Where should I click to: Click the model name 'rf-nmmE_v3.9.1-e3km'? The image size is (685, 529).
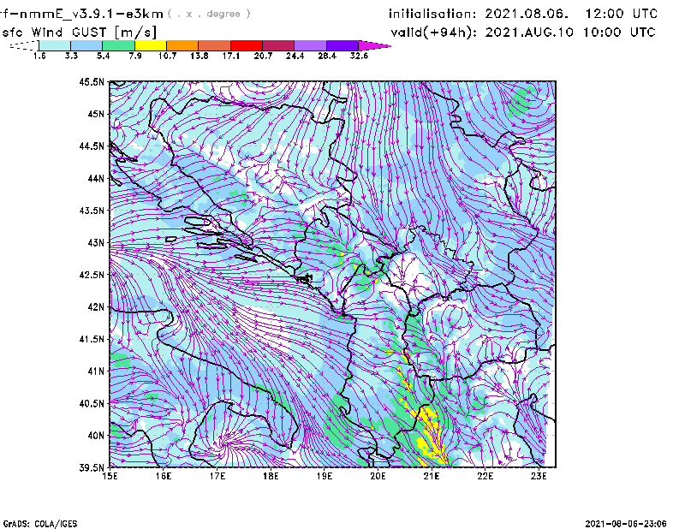coord(81,14)
